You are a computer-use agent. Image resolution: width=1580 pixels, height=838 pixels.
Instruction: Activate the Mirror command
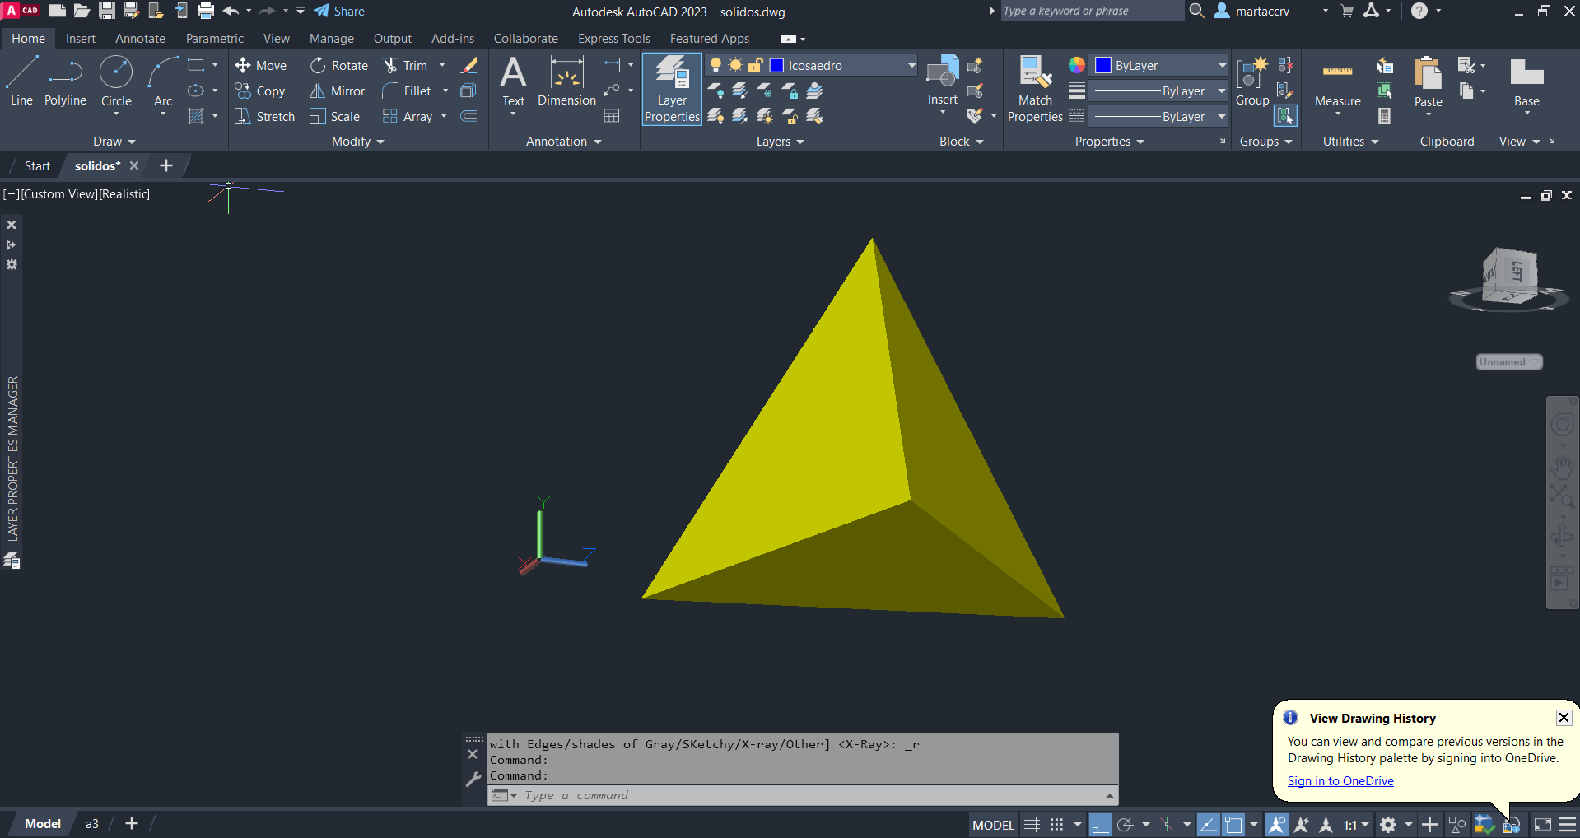click(x=338, y=91)
